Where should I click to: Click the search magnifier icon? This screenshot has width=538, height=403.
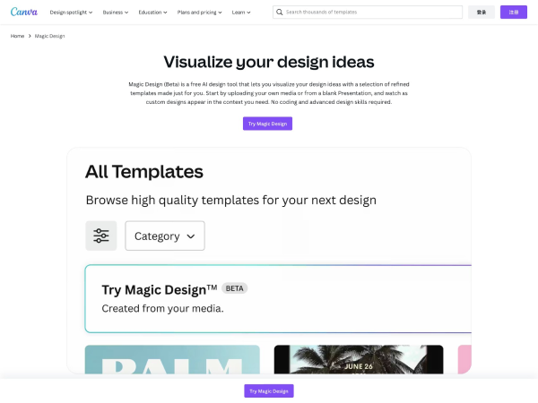(280, 13)
